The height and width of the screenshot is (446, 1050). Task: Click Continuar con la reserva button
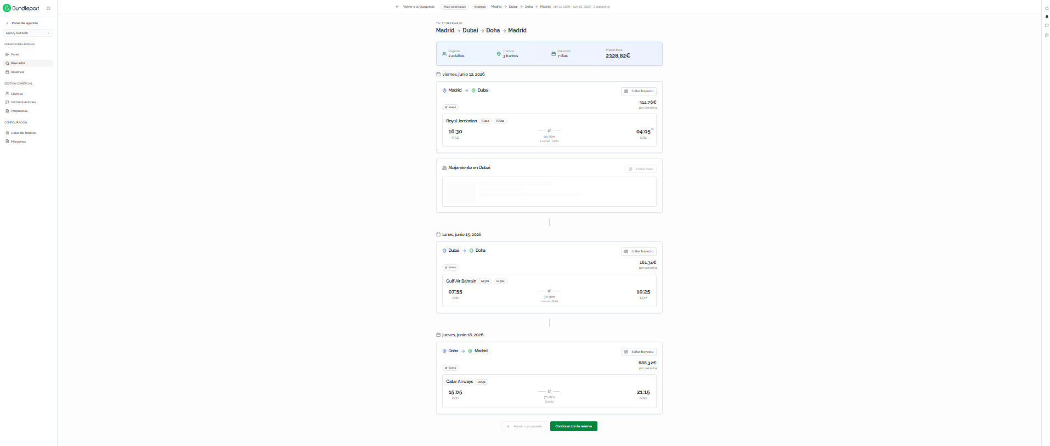point(574,426)
